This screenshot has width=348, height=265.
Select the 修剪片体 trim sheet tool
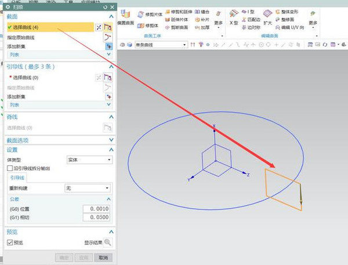tap(150, 14)
